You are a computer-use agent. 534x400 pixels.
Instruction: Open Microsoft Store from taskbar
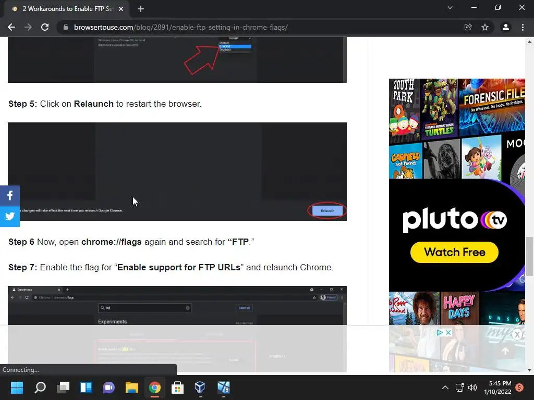coord(177,387)
